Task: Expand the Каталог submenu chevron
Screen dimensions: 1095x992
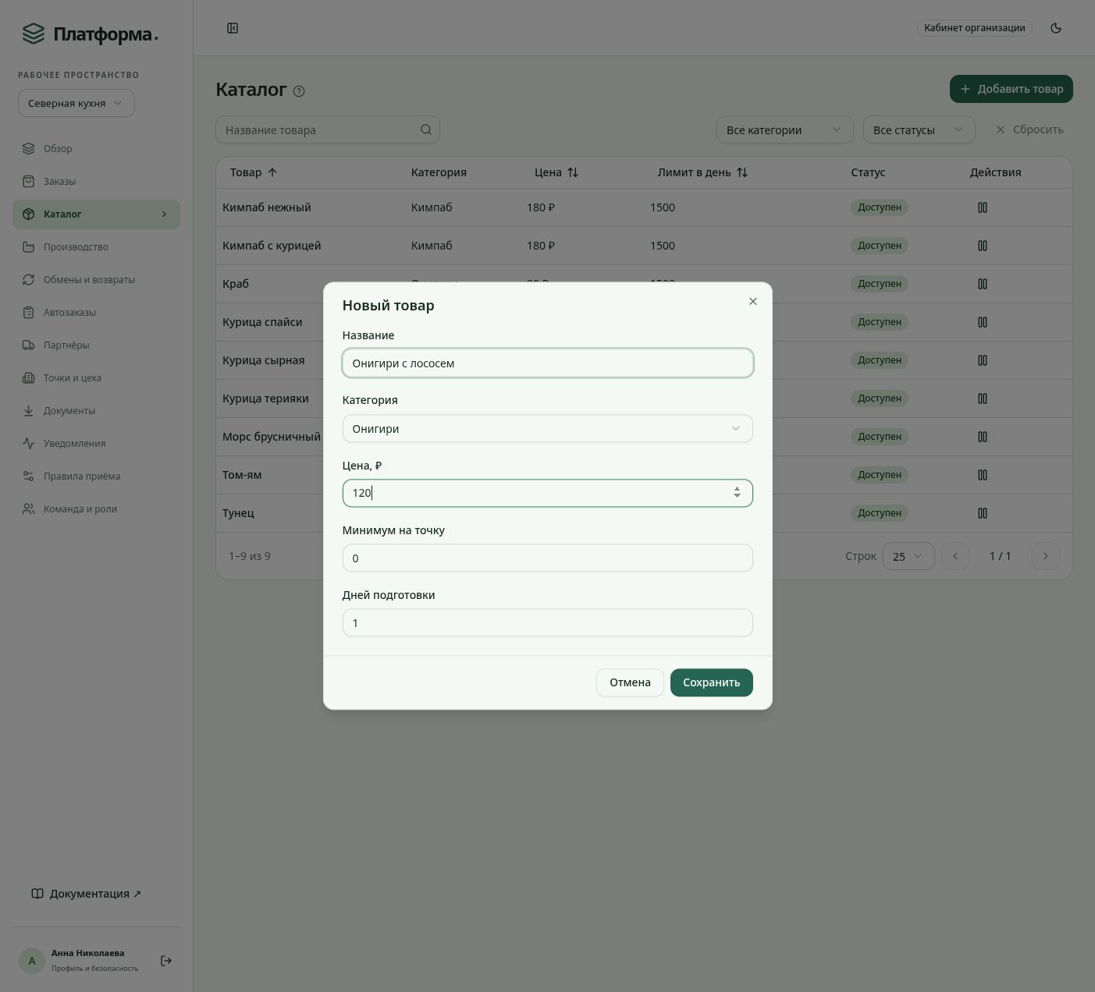Action: tap(164, 214)
